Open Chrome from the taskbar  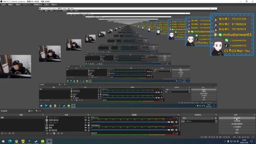(x=17, y=141)
